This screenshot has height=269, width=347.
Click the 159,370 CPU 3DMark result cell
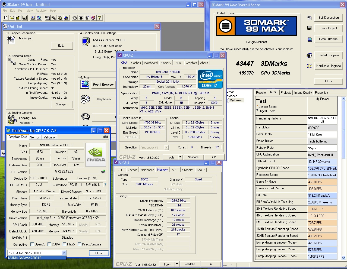pyautogui.click(x=322, y=168)
